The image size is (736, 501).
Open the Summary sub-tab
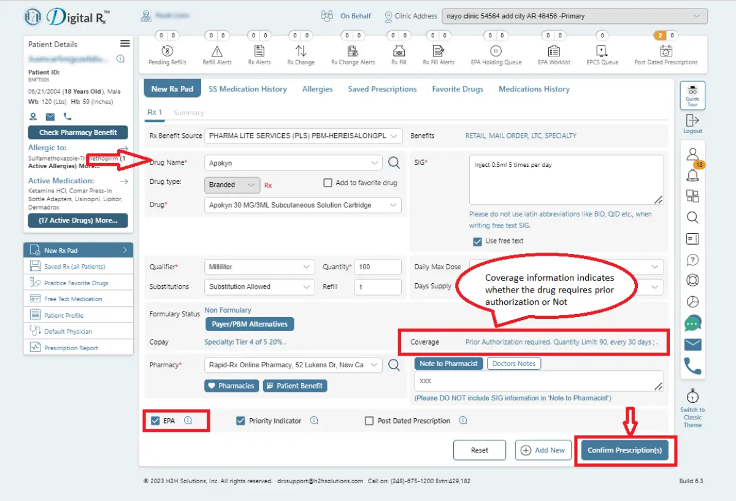(189, 113)
